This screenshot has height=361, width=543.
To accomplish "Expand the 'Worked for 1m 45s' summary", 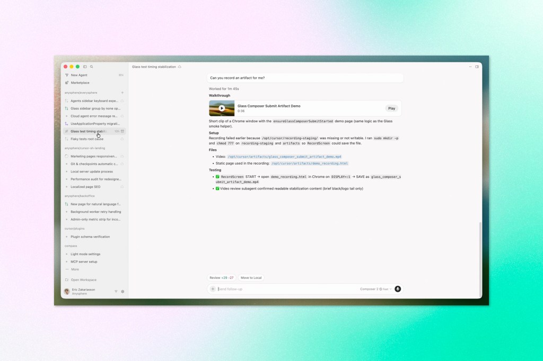I will pyautogui.click(x=224, y=89).
